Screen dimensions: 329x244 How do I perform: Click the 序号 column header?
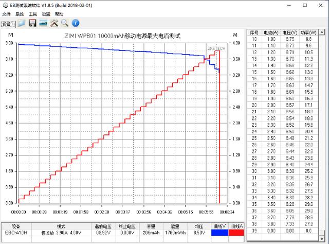pos(254,32)
